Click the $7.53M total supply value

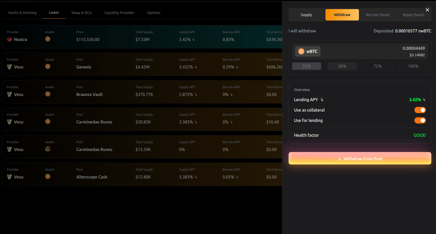pyautogui.click(x=142, y=39)
